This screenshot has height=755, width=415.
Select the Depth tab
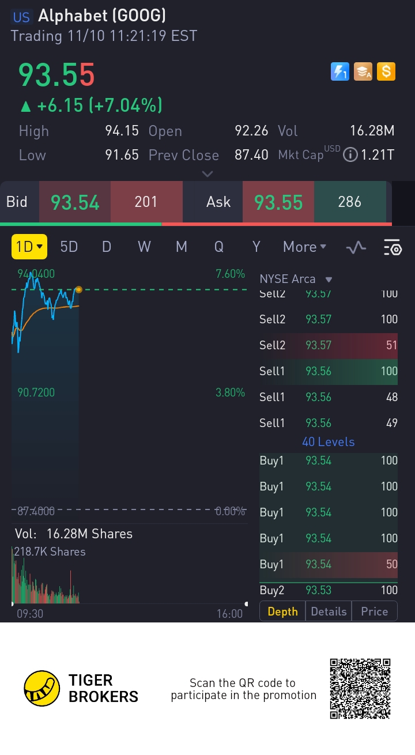282,611
